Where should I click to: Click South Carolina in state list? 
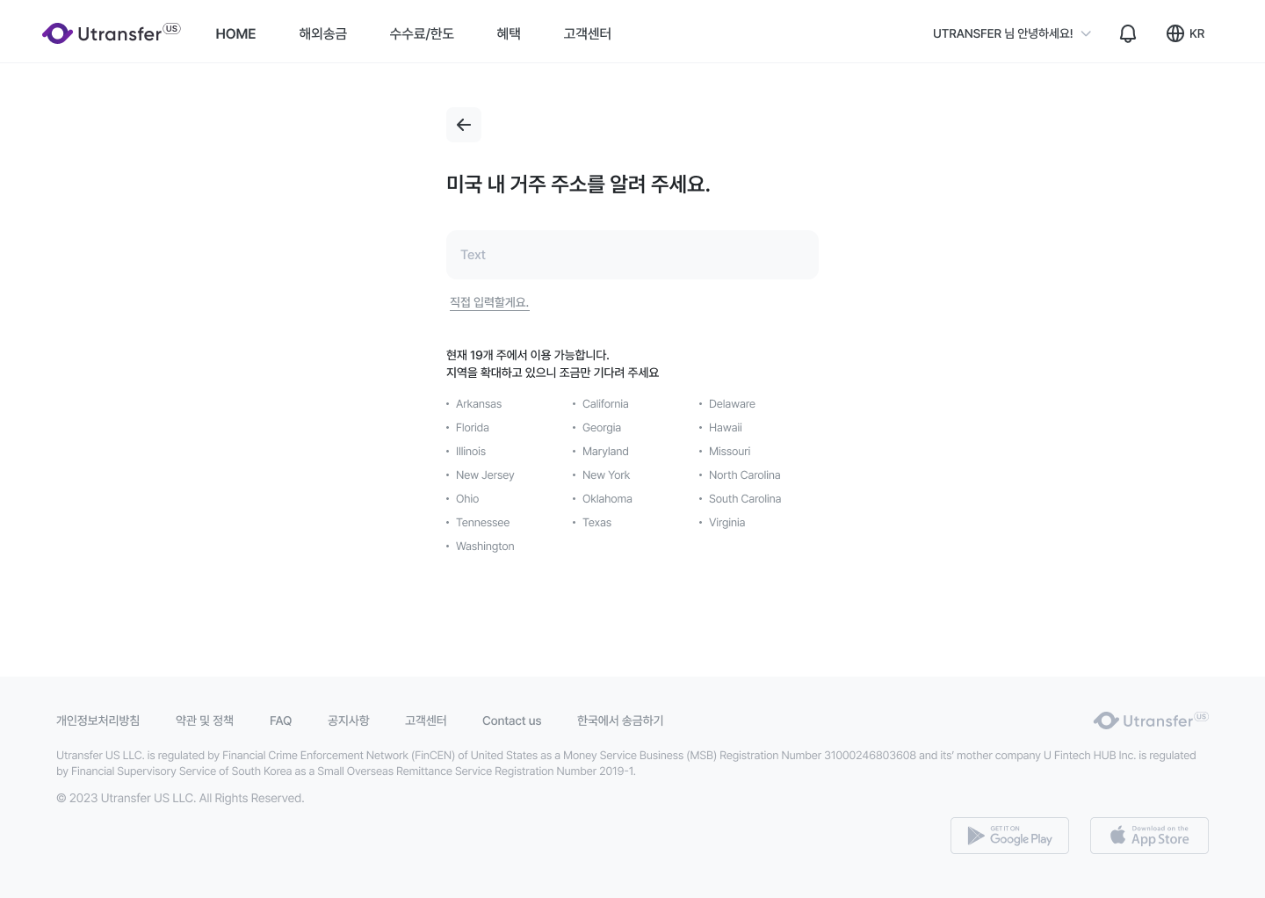pyautogui.click(x=745, y=499)
